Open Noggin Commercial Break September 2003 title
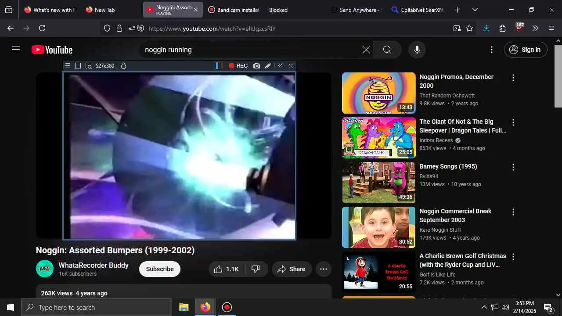The height and width of the screenshot is (316, 562). click(x=455, y=215)
